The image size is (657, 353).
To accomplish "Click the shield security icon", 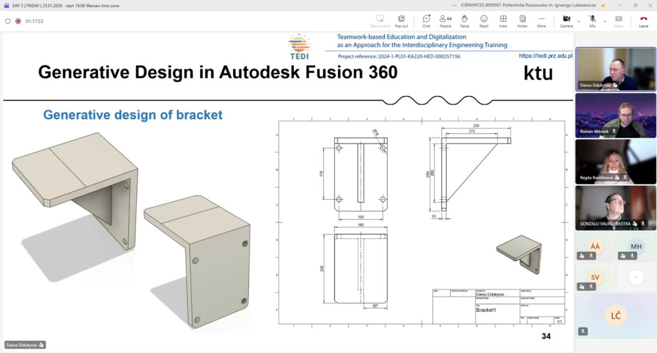I will click(x=8, y=21).
